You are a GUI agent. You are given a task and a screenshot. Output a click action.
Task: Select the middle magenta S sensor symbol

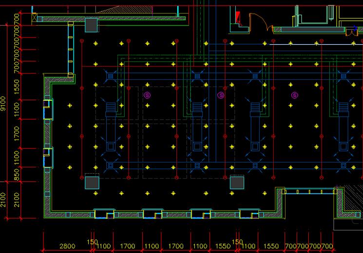coord(220,95)
